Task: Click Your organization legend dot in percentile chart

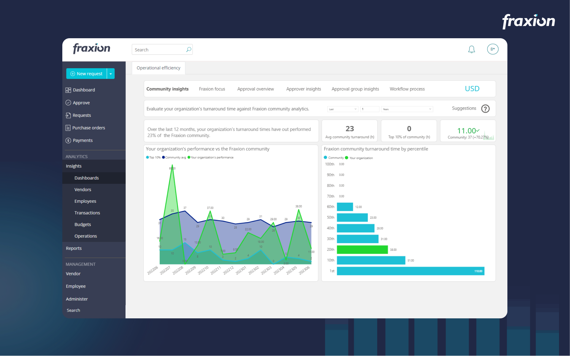Action: click(346, 158)
